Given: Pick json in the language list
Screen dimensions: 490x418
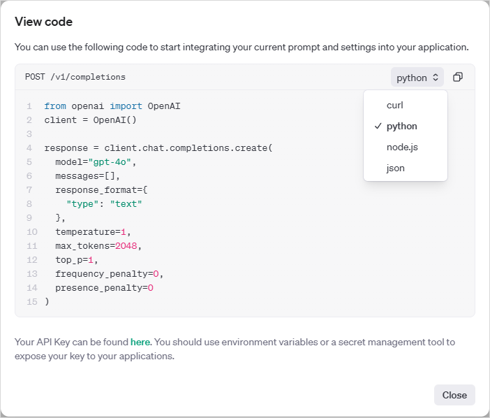Looking at the screenshot, I should click(395, 168).
